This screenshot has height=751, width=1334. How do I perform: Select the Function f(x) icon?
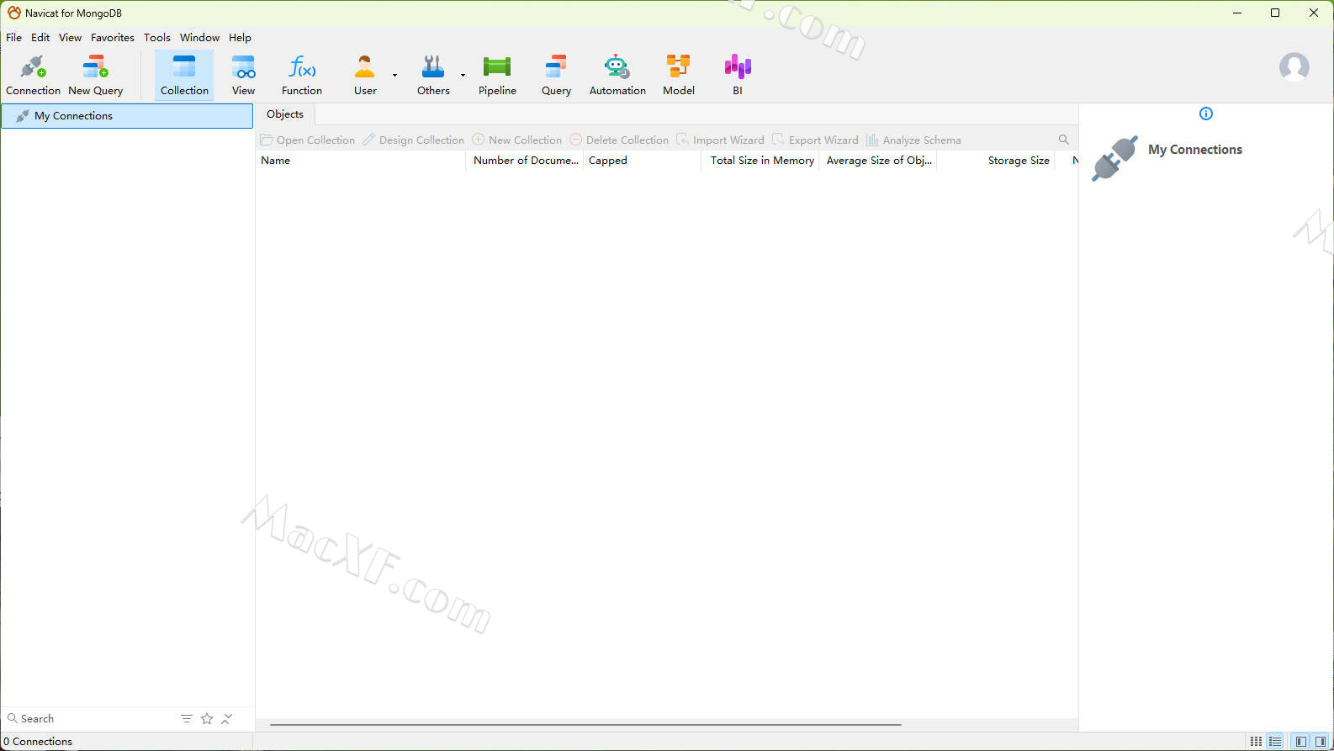coord(301,67)
